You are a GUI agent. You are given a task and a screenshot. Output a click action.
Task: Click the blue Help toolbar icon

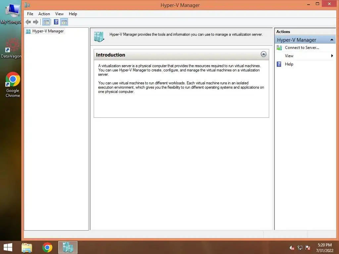pyautogui.click(x=56, y=22)
